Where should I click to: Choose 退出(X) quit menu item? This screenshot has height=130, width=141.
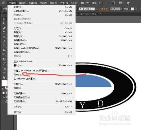click(x=41, y=112)
